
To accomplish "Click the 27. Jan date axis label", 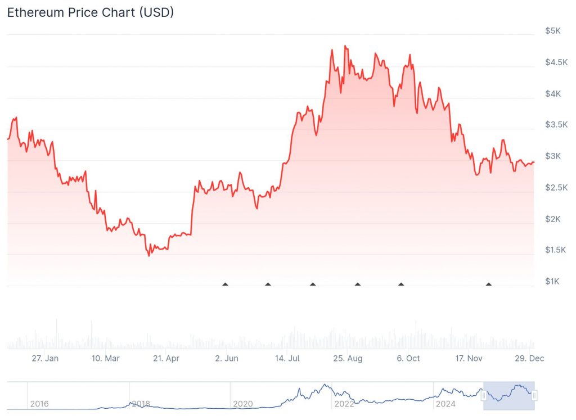I will pyautogui.click(x=45, y=358).
